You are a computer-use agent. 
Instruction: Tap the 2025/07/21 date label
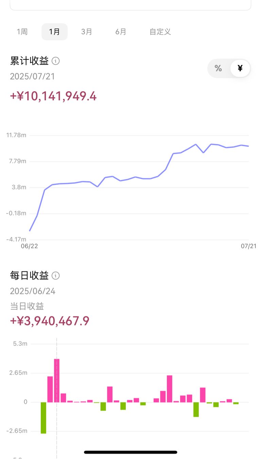[x=32, y=76]
